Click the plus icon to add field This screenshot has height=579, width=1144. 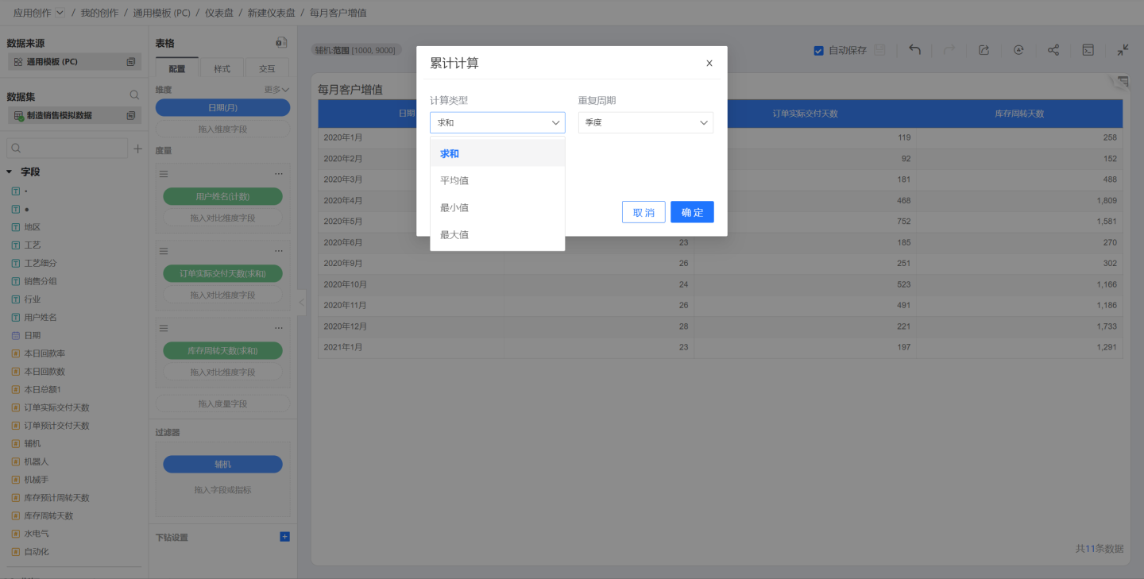click(x=137, y=149)
